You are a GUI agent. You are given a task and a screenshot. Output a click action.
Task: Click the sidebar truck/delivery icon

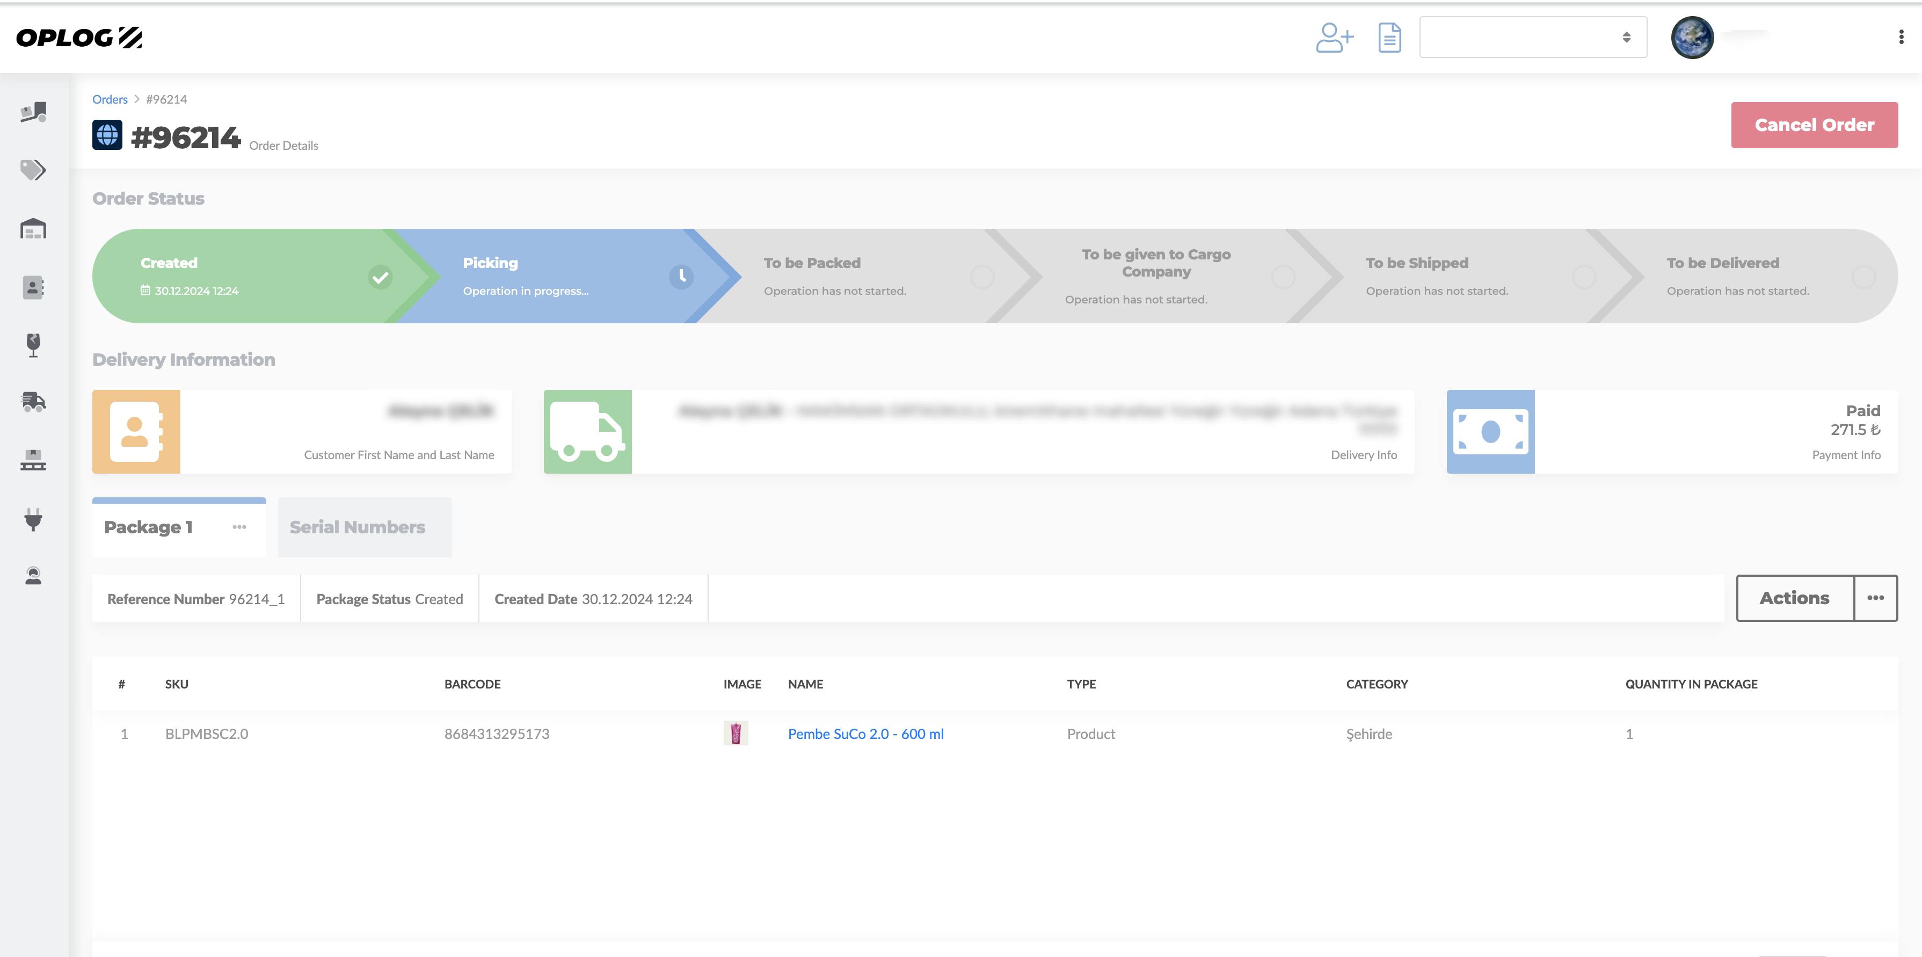34,401
